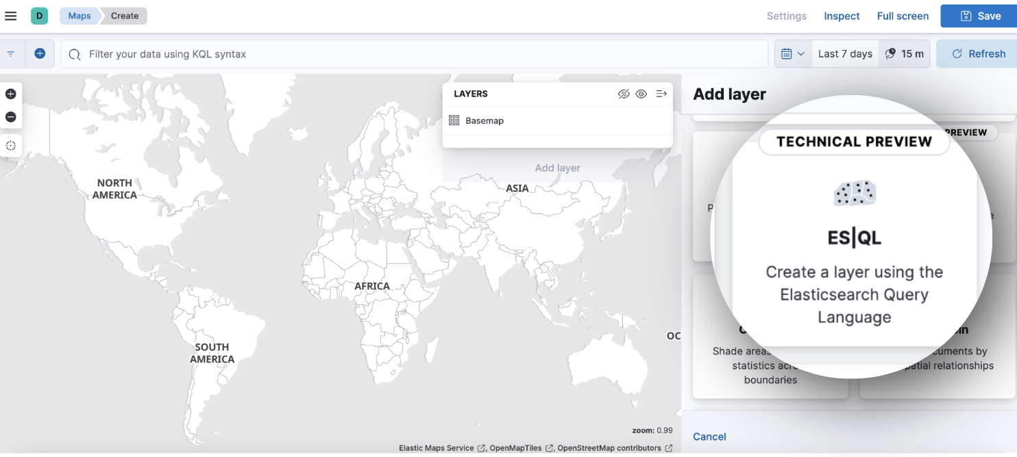This screenshot has width=1017, height=457.
Task: Open the Last 7 days time range selector
Action: click(x=844, y=53)
